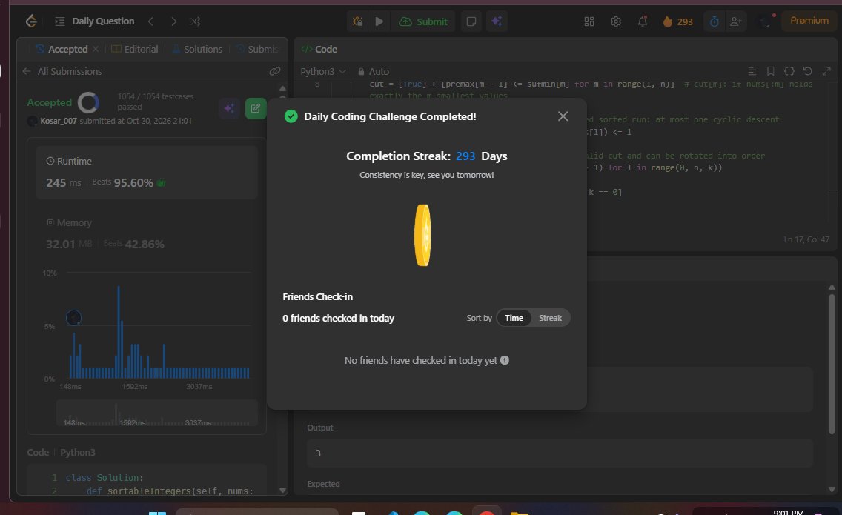The width and height of the screenshot is (842, 515).
Task: Open the settings gear icon
Action: [616, 21]
